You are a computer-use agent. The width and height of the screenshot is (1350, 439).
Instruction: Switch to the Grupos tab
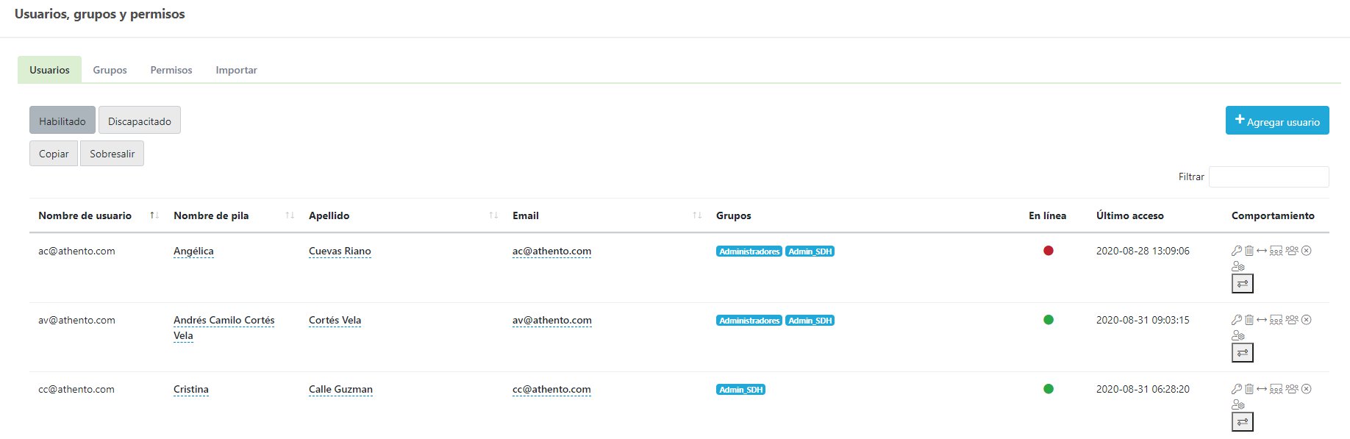tap(110, 70)
